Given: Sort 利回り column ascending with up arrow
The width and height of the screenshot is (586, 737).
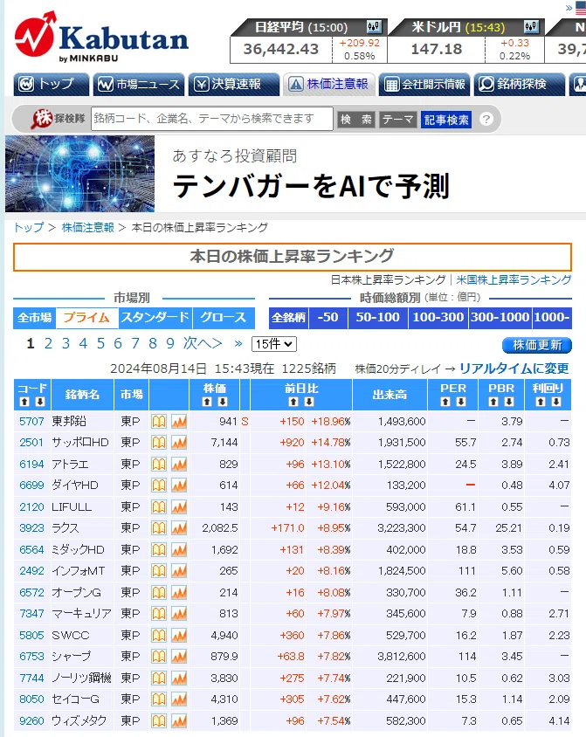Looking at the screenshot, I should (x=541, y=402).
